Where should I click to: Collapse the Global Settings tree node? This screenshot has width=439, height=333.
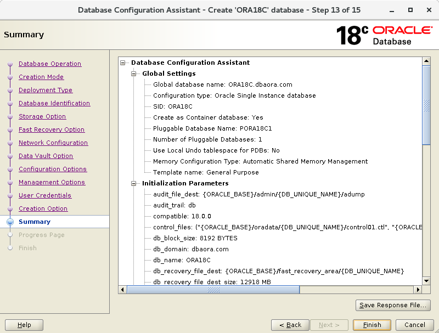click(134, 74)
